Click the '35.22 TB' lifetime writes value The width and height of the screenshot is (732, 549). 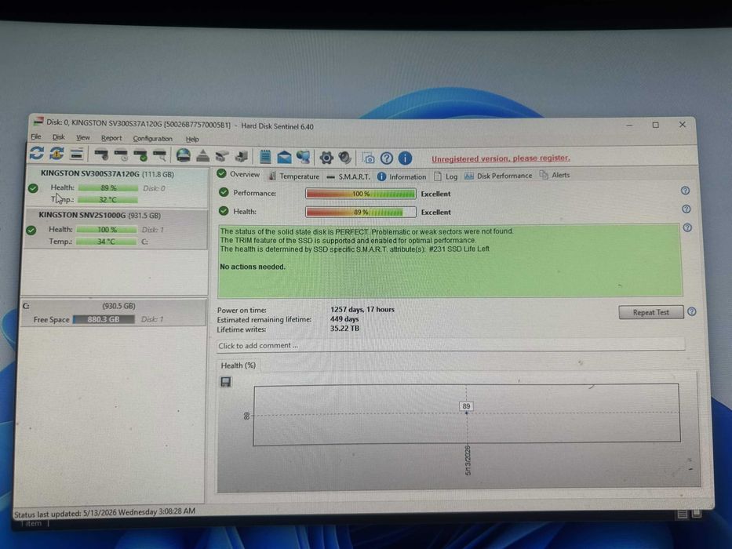coord(344,329)
